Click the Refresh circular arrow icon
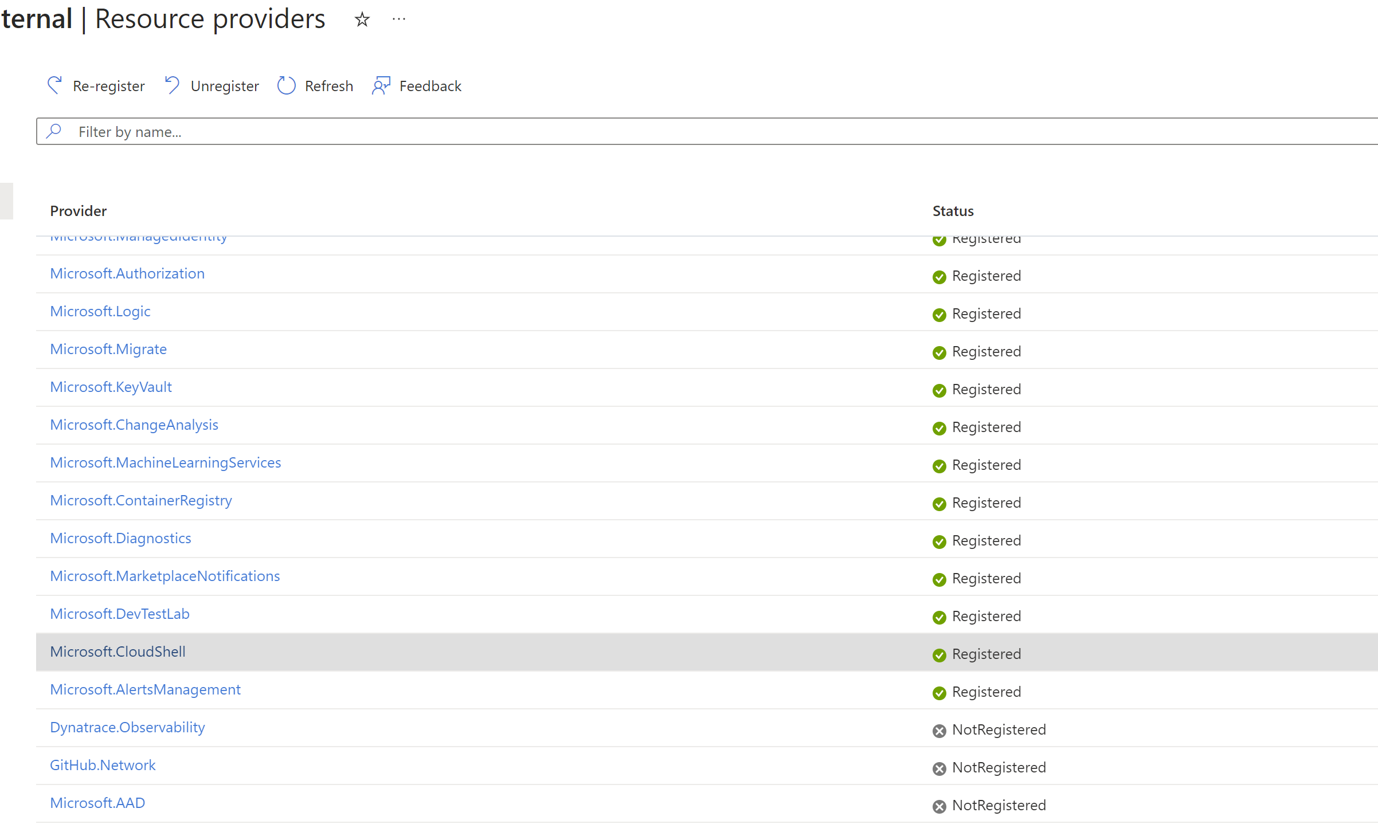Image resolution: width=1378 pixels, height=828 pixels. click(x=286, y=85)
